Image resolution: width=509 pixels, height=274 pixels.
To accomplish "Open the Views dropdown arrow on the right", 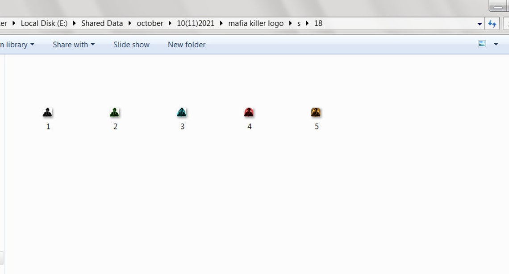I will (x=496, y=44).
